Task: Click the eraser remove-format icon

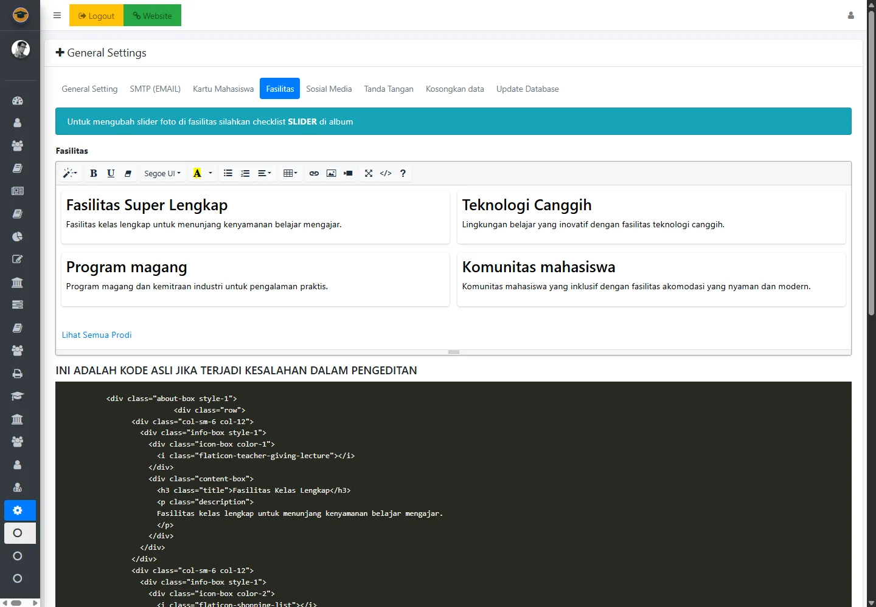Action: [x=128, y=173]
